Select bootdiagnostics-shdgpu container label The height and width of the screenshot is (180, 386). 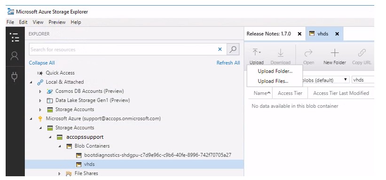(158, 155)
